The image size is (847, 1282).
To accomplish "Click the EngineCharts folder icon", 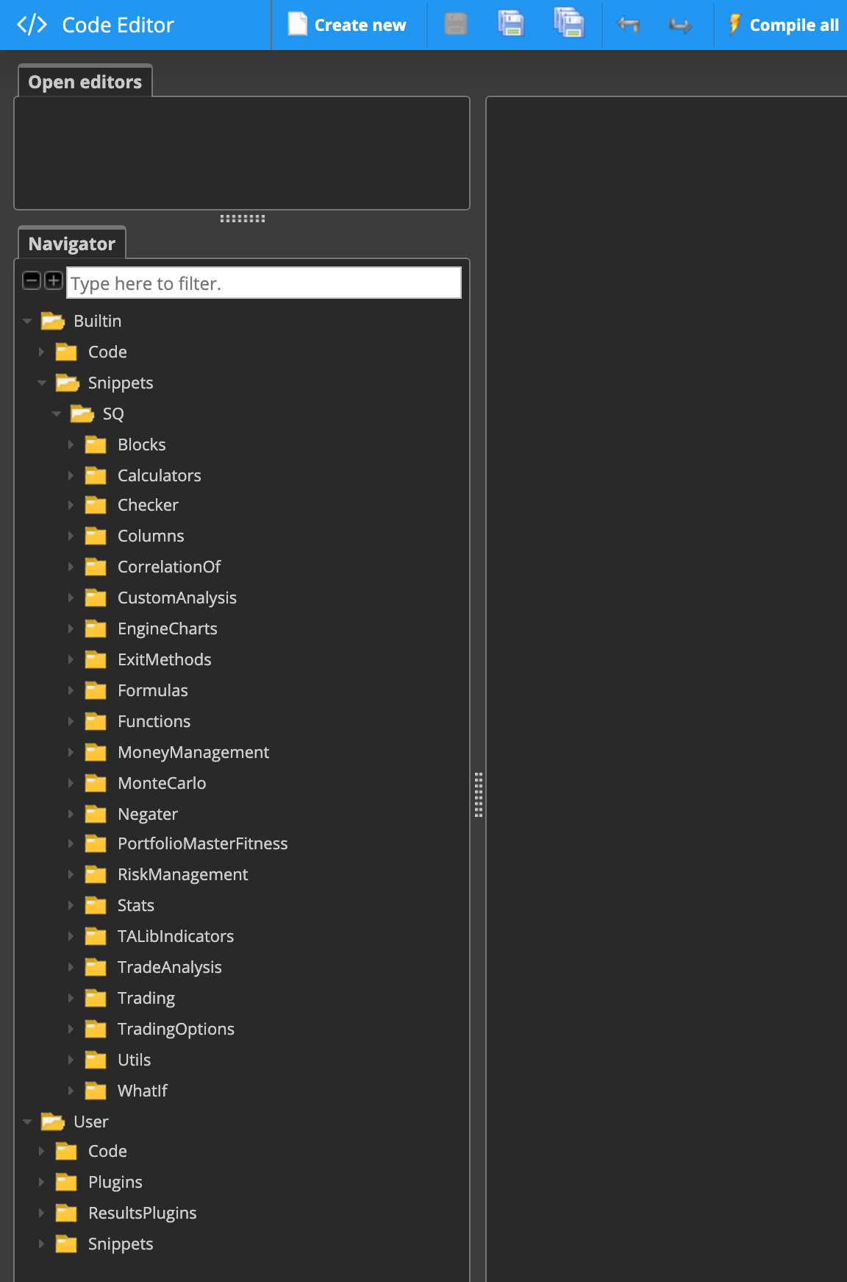I will [x=96, y=628].
